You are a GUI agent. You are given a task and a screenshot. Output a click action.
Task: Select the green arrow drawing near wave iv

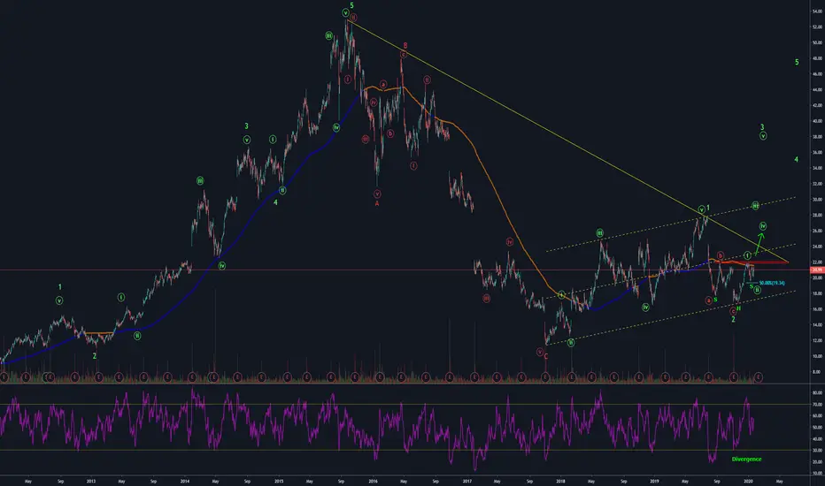pyautogui.click(x=759, y=244)
